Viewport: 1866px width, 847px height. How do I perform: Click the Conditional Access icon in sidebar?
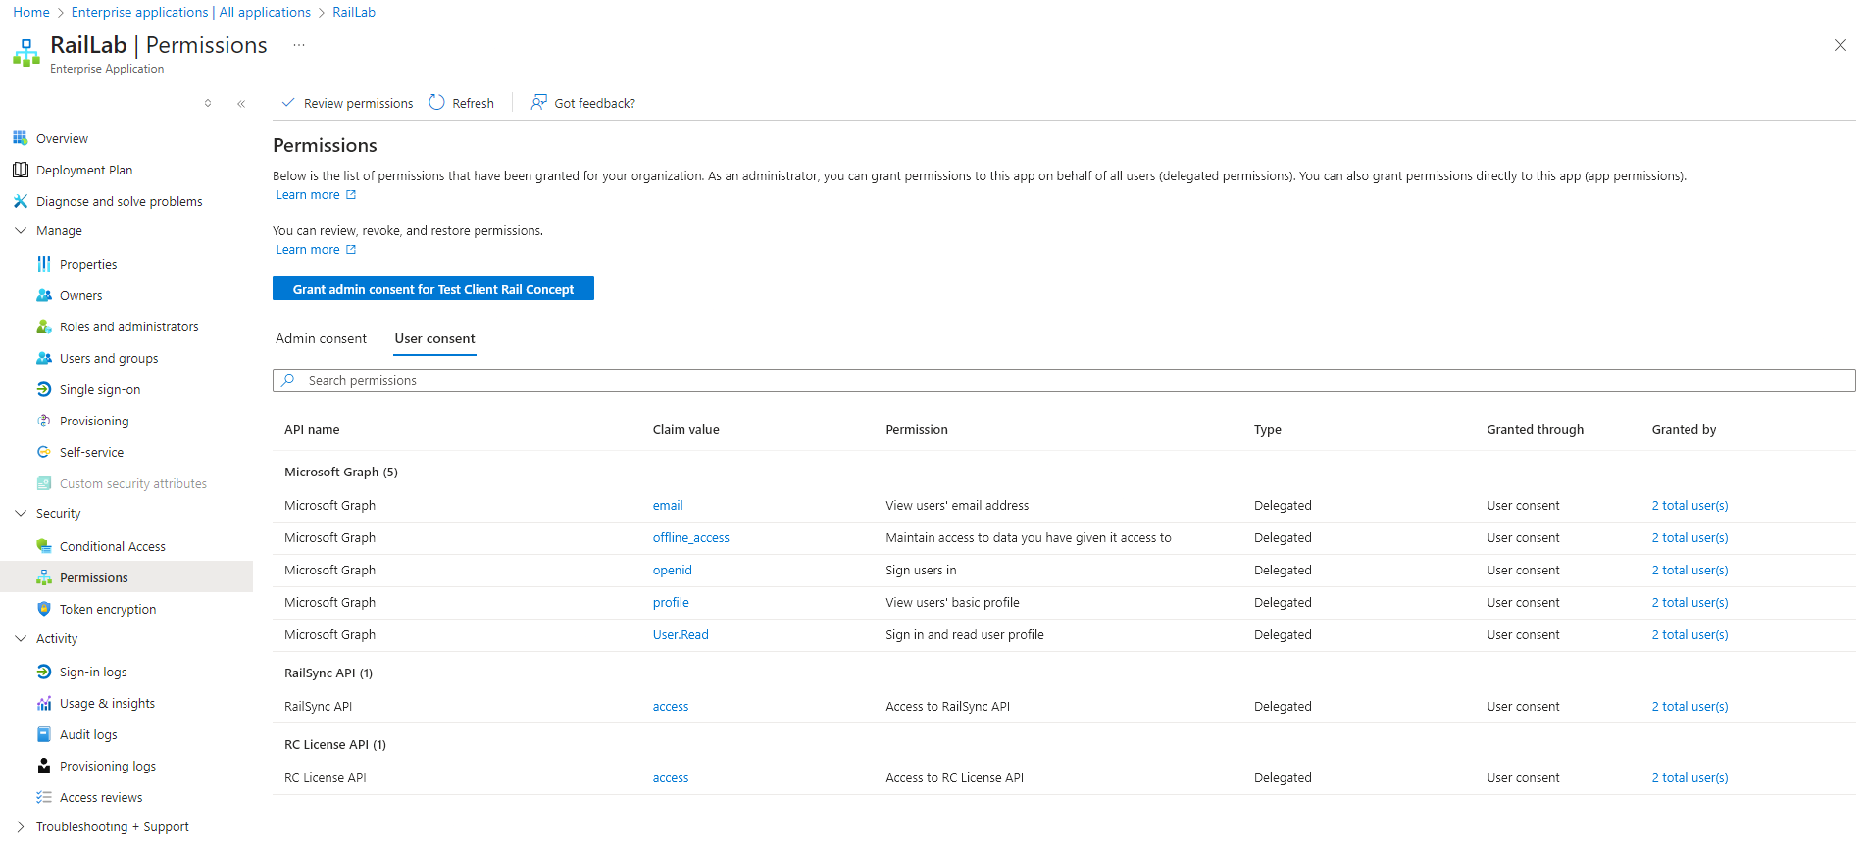pyautogui.click(x=44, y=546)
